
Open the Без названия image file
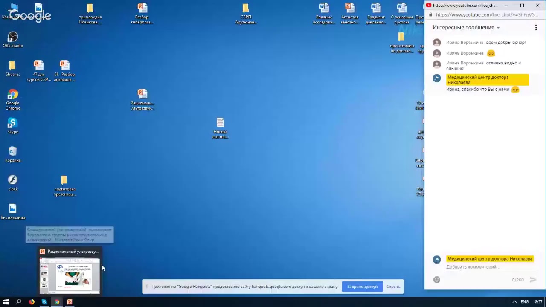pos(13,211)
